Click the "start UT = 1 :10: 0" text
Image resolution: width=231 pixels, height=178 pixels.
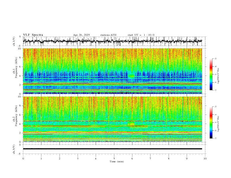pos(141,35)
